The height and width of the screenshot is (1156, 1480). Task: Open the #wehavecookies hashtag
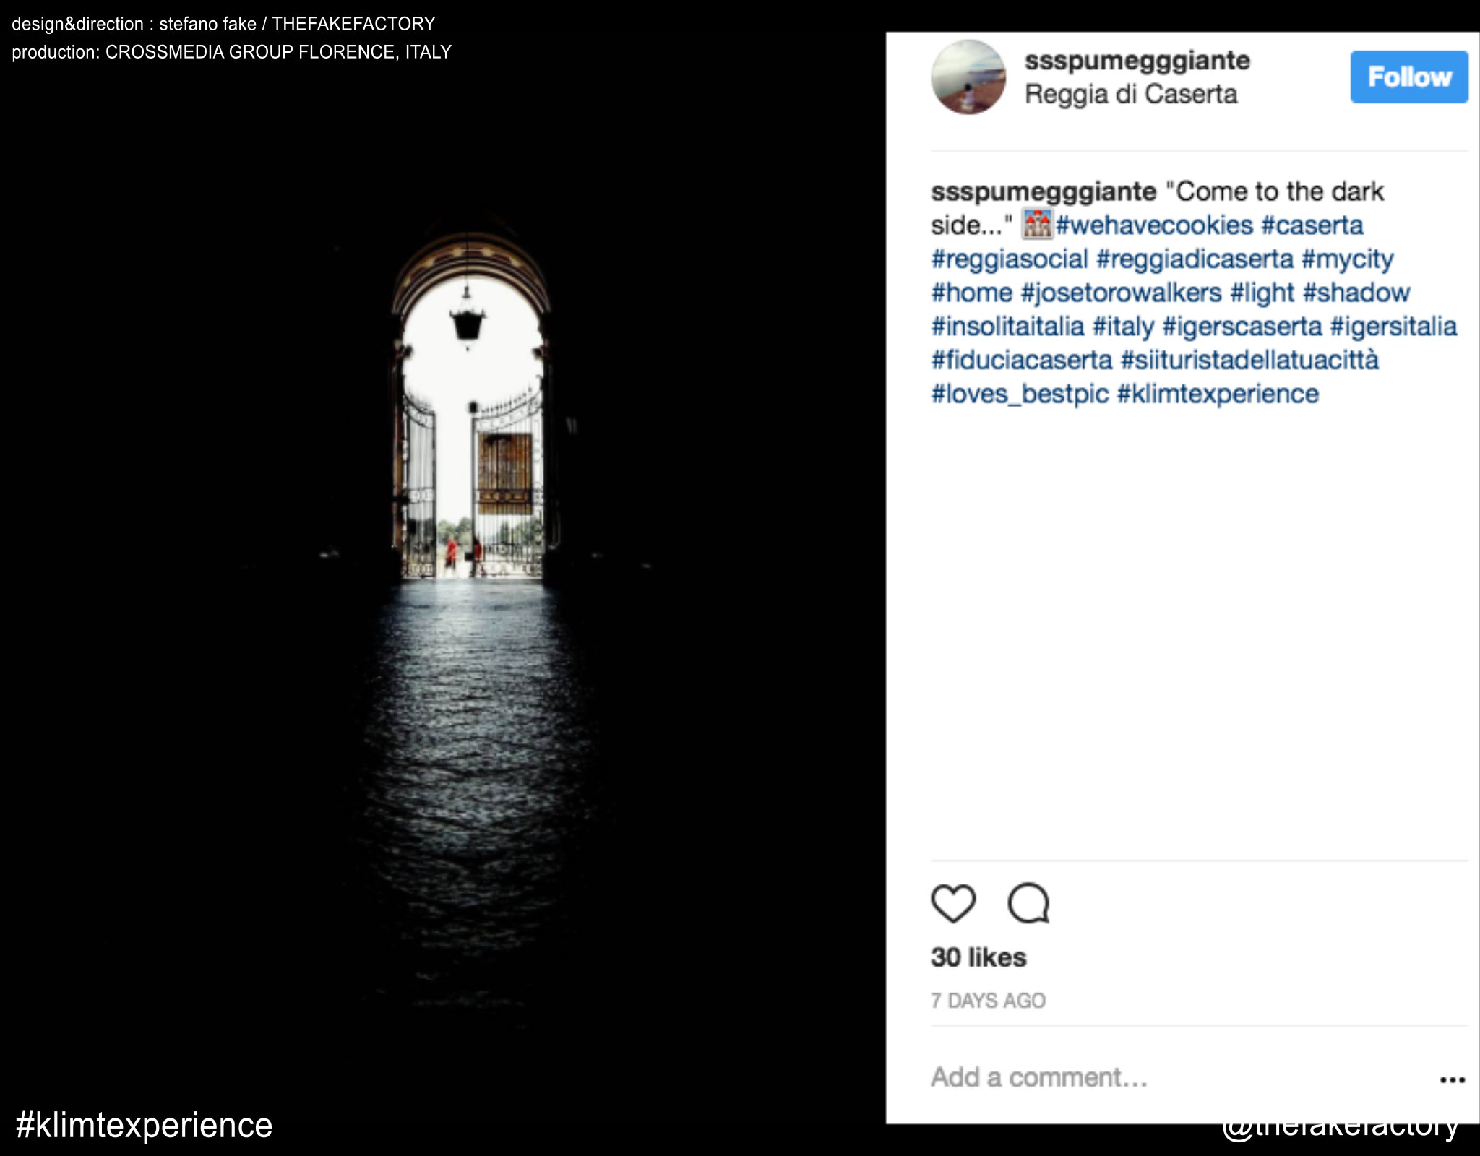1154,225
